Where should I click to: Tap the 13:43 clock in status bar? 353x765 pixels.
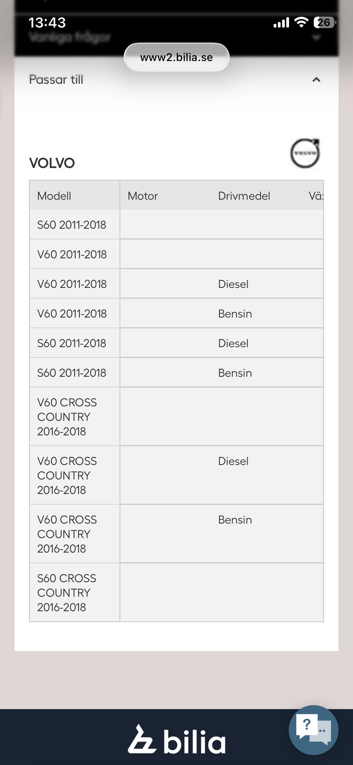point(47,23)
